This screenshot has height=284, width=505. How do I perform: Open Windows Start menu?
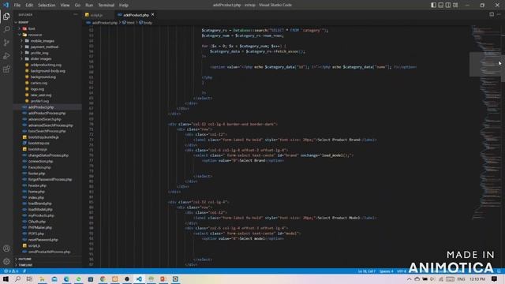point(6,278)
